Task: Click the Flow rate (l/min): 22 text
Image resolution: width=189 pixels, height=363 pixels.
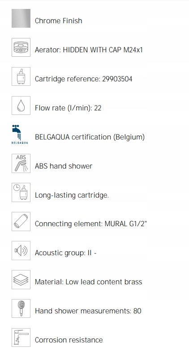Action: (68, 108)
